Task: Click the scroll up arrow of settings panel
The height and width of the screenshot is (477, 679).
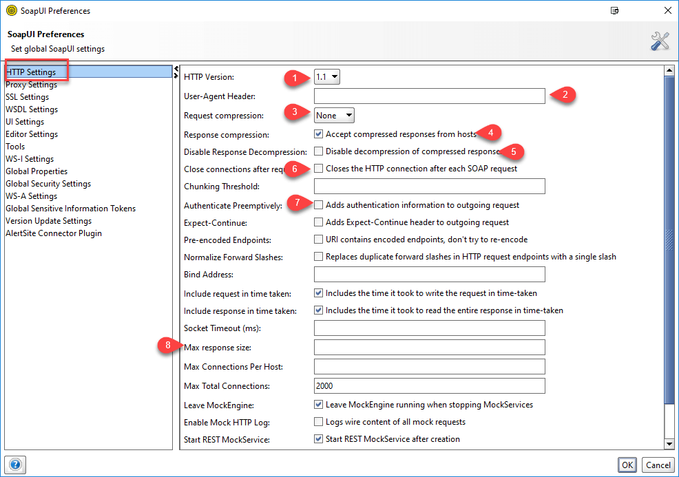Action: (668, 70)
